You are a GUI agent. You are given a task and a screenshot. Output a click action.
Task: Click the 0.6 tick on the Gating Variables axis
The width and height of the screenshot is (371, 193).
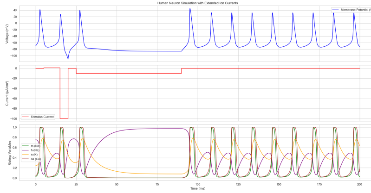tap(15, 148)
